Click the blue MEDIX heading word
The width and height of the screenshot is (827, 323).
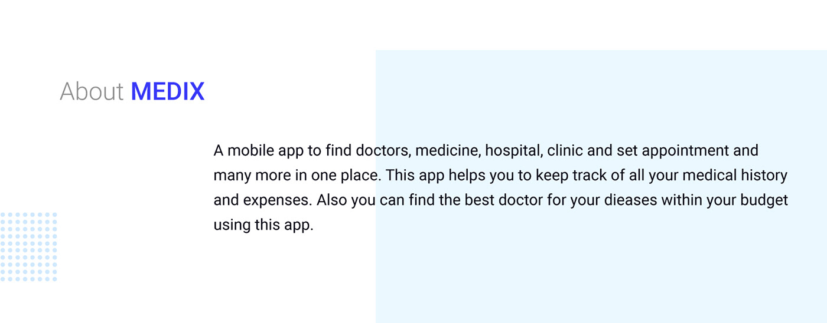click(167, 92)
